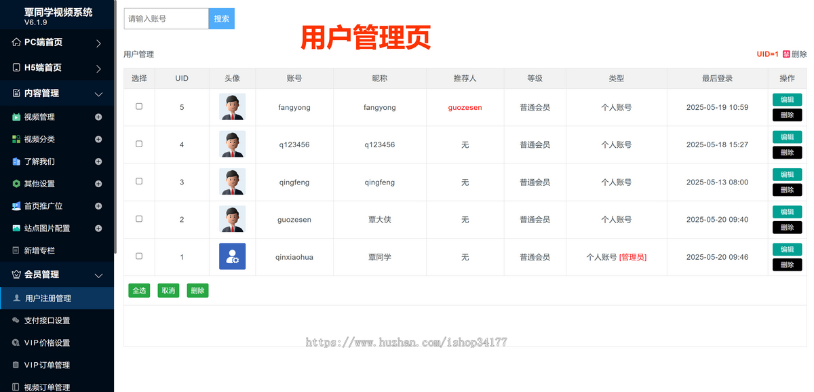This screenshot has width=814, height=392.
Task: Click the hexagon icon beside 其他设置
Action: (x=17, y=184)
